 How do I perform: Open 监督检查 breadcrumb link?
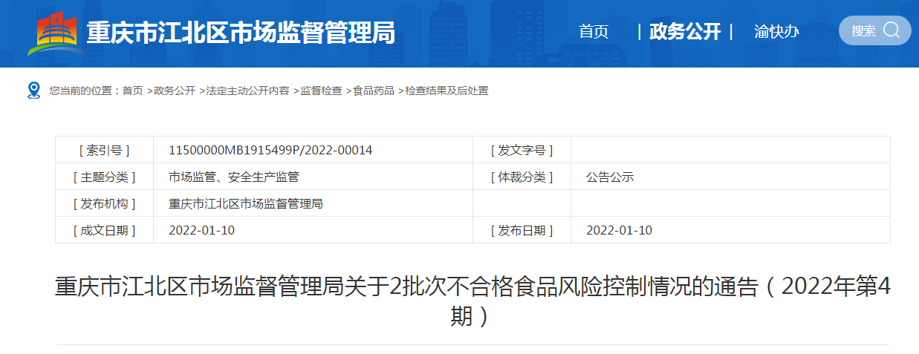321,91
